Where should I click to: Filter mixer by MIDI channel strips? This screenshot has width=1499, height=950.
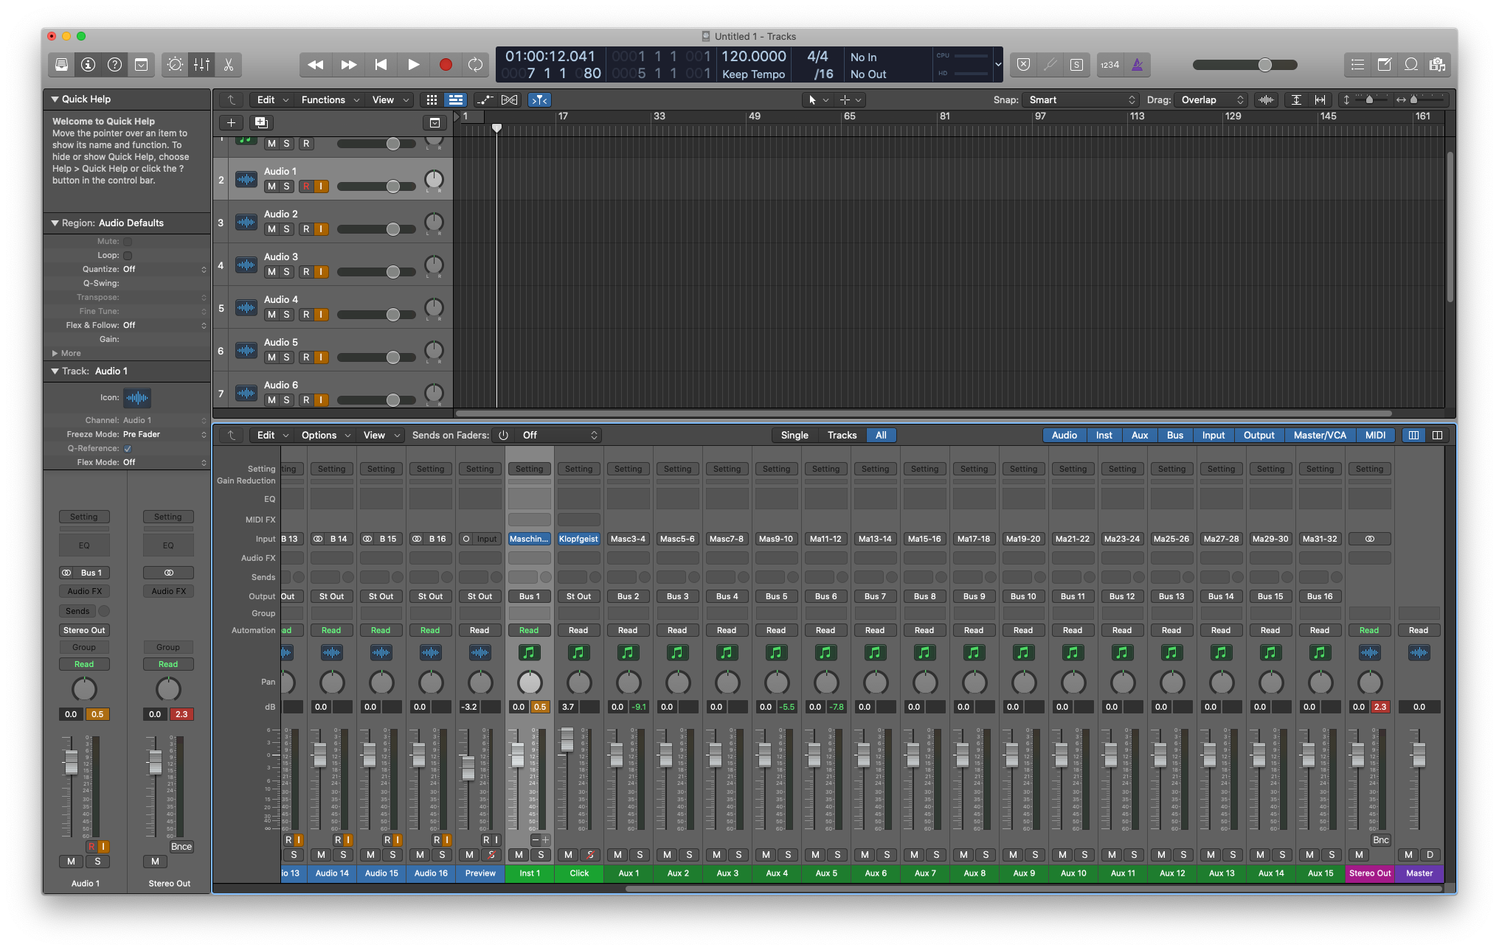point(1375,435)
